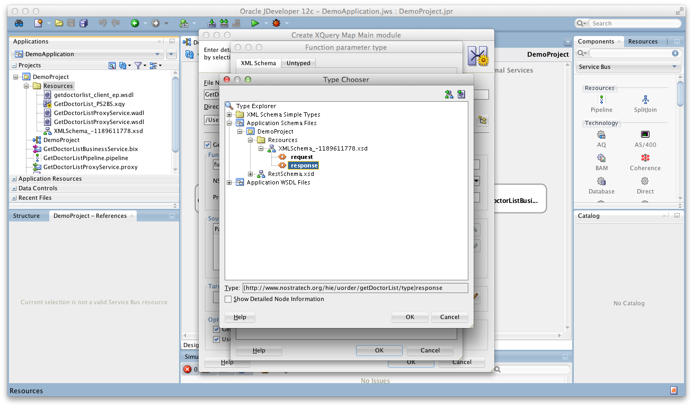The image size is (693, 407).
Task: Select the SplitJoin resource icon
Action: (644, 102)
